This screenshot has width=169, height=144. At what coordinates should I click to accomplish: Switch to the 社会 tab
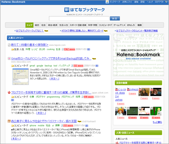pos(44,25)
